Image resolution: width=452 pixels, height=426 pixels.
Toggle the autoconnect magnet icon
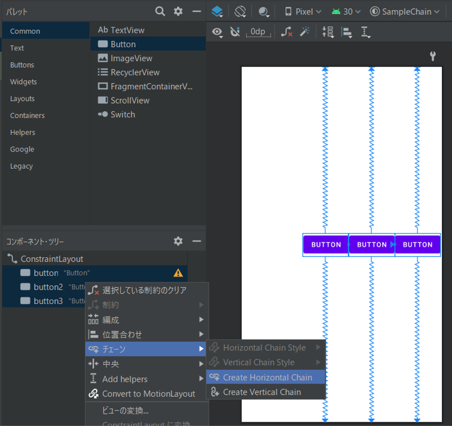[235, 32]
